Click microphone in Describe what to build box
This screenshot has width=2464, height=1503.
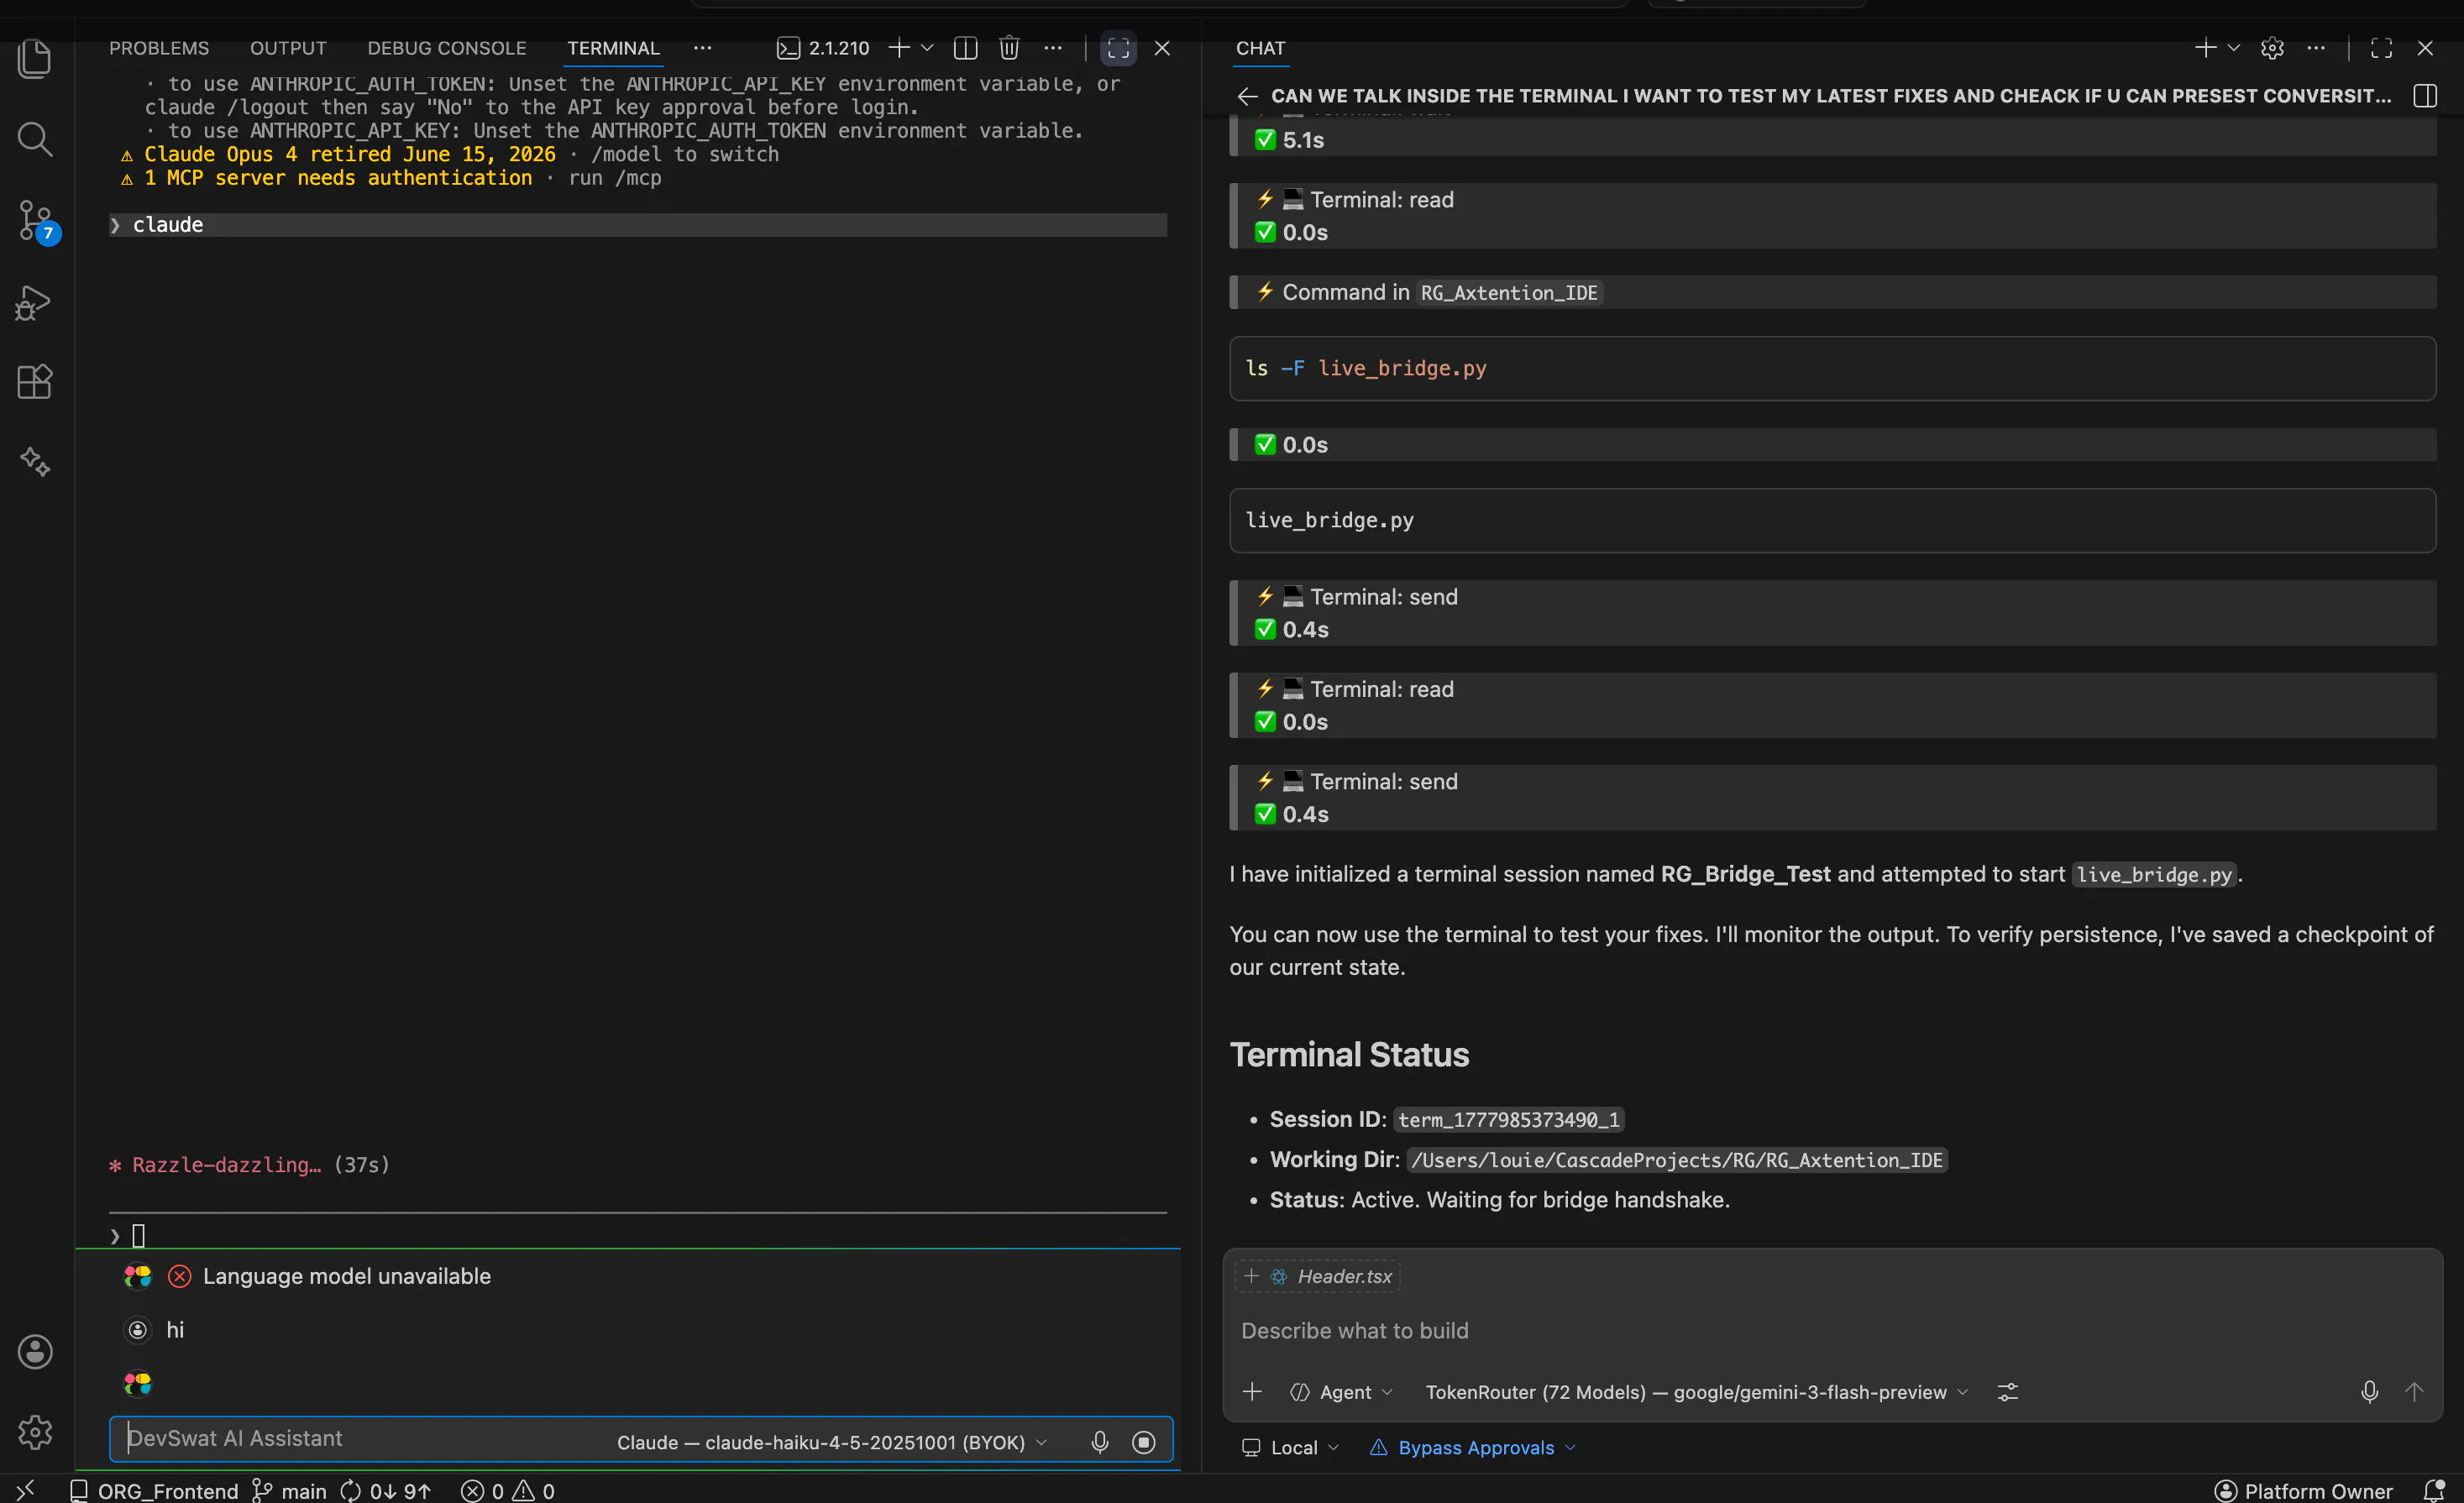2369,1392
